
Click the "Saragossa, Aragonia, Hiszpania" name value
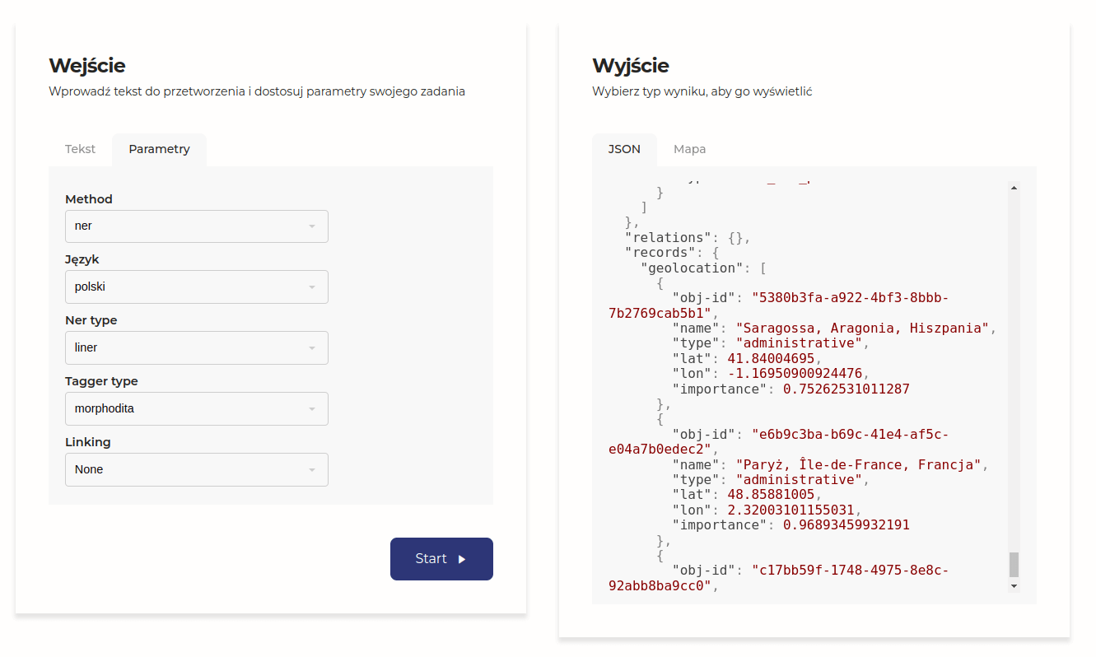tap(862, 328)
